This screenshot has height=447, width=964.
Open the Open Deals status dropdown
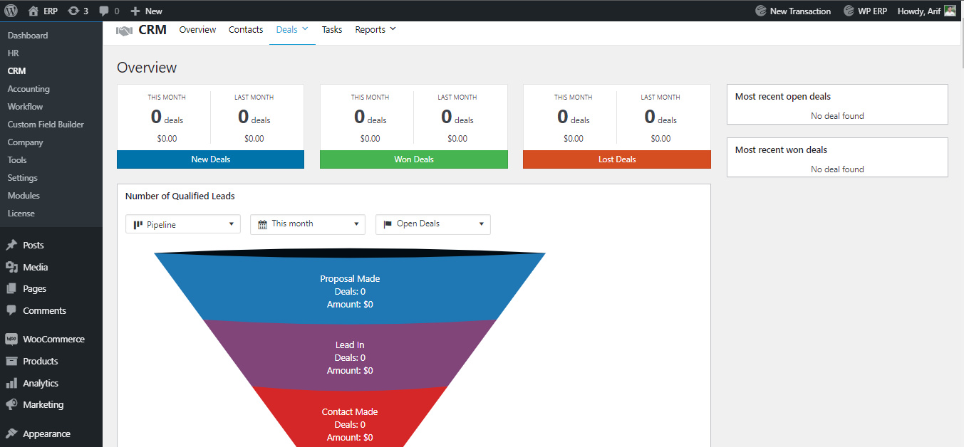[x=433, y=224]
